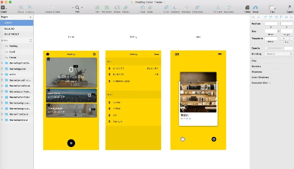Click the Ungroup toolbar icon
The image size is (294, 169).
pos(30,8)
